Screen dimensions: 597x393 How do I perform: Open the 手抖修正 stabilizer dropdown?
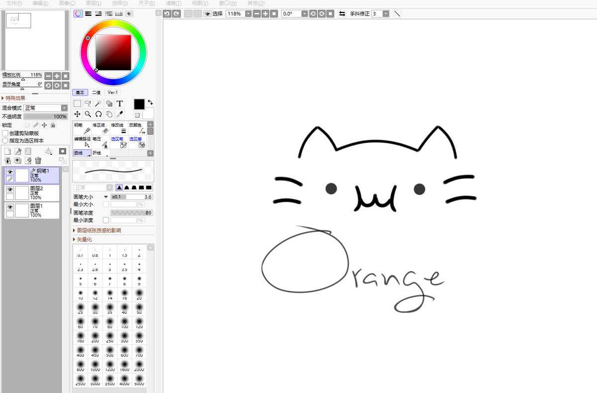(386, 14)
